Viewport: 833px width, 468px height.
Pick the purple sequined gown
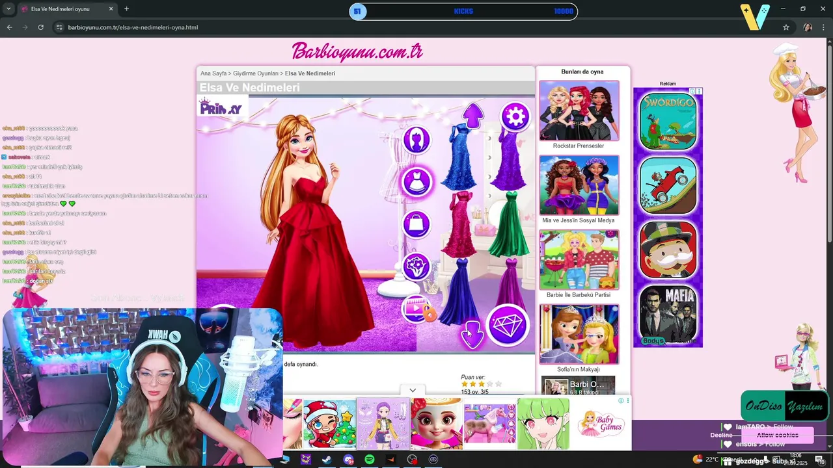[508, 159]
